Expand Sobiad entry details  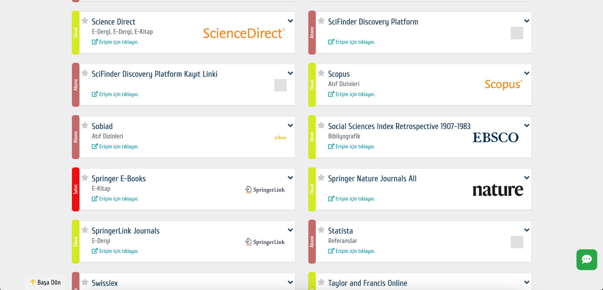pyautogui.click(x=290, y=126)
